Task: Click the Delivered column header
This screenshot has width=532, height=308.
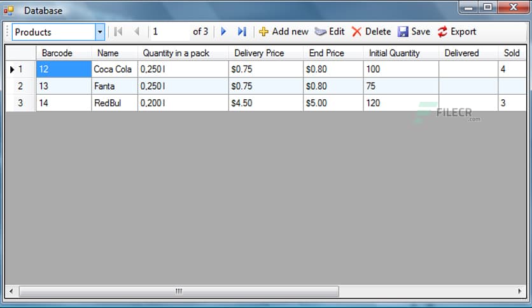Action: (x=468, y=53)
